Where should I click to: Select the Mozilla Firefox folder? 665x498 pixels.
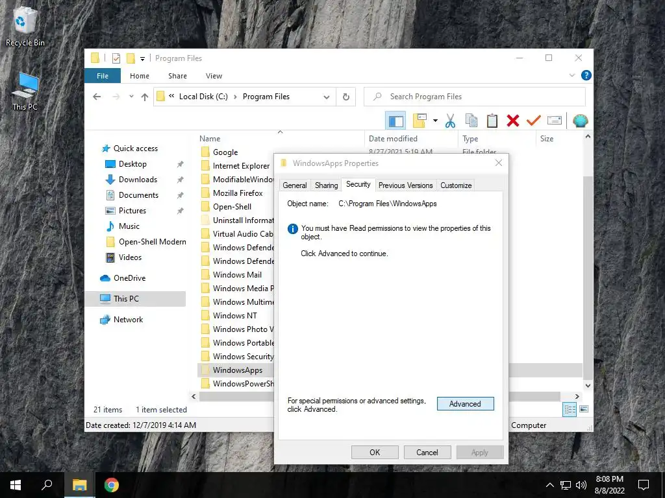pyautogui.click(x=238, y=193)
